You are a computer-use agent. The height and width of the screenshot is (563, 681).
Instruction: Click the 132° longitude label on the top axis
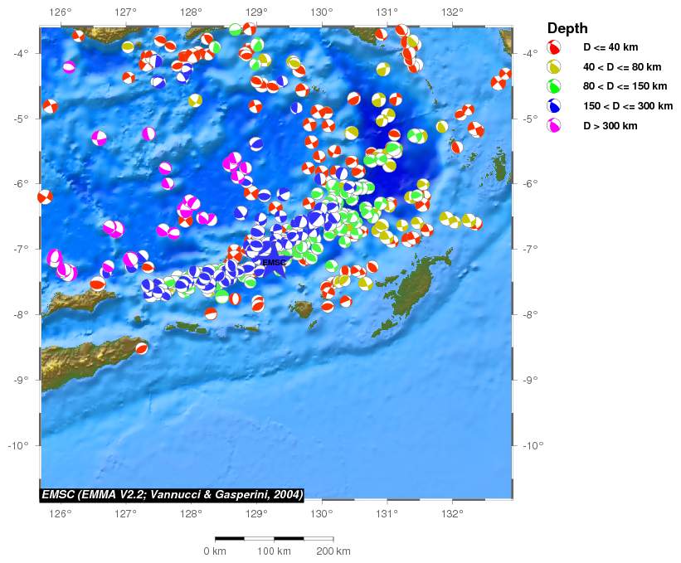point(452,12)
